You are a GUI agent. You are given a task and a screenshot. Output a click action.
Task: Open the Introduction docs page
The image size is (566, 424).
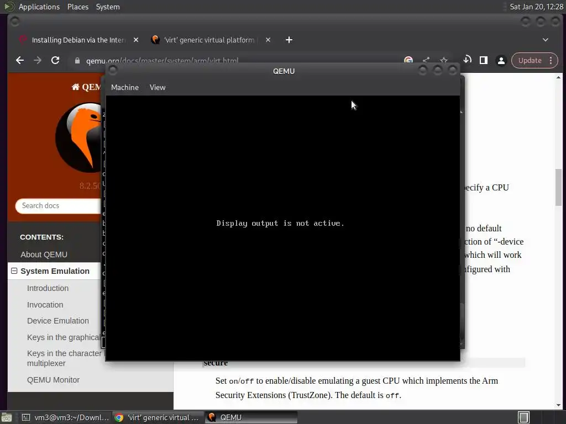48,288
